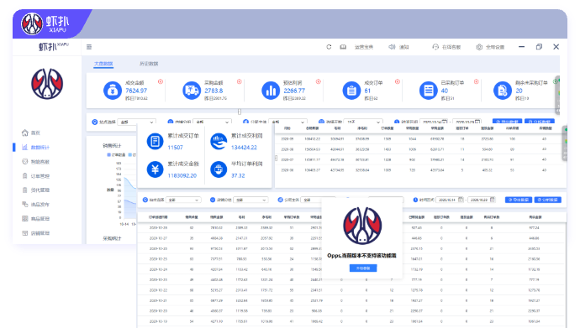
Task: Expand the 店铺分组 dropdown in lower filter bar
Action: pyautogui.click(x=251, y=200)
